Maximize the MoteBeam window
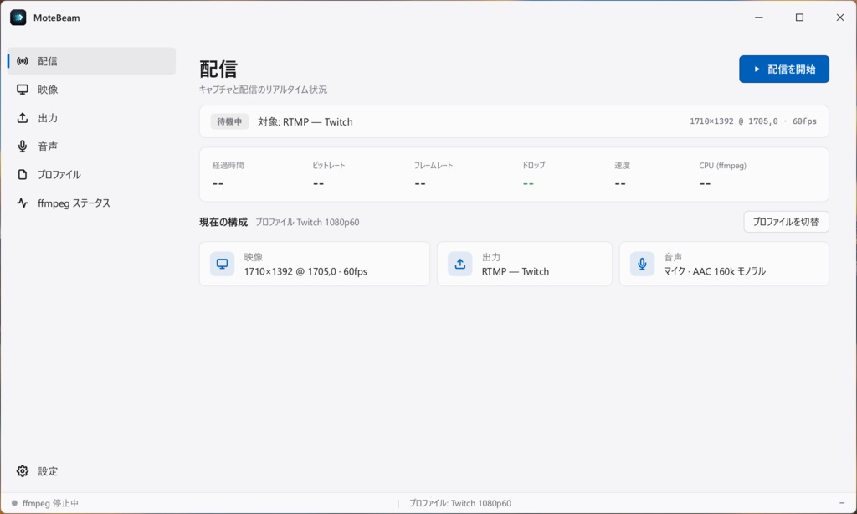The image size is (857, 514). (799, 18)
